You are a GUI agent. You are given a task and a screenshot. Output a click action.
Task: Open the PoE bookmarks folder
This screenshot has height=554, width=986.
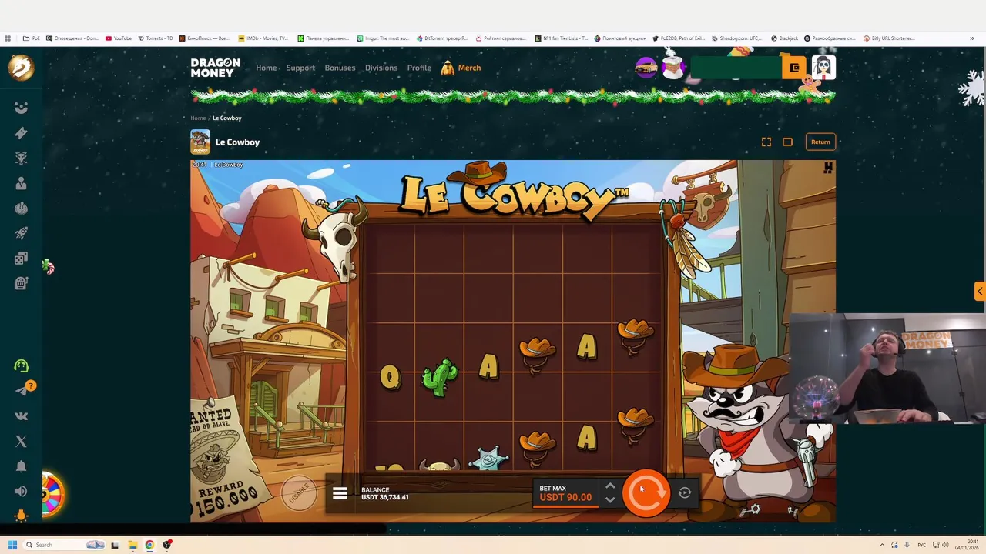coord(32,38)
